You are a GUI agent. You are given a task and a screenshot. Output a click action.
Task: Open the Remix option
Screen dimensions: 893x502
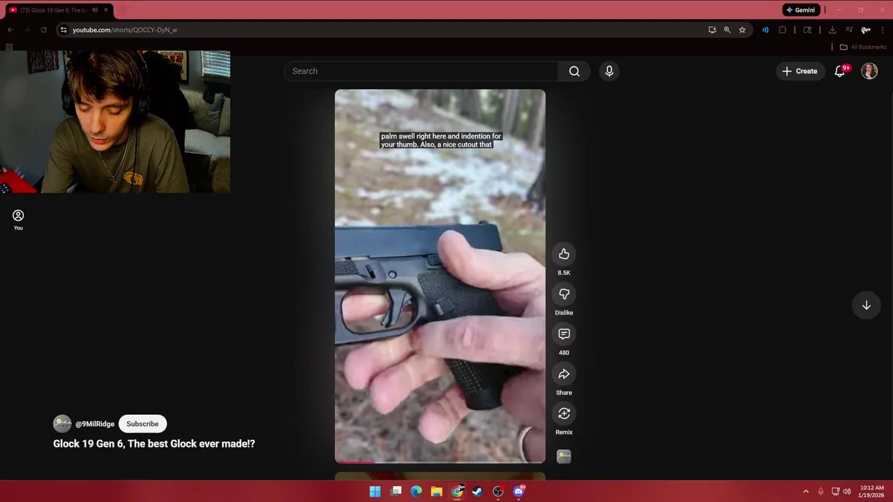[x=564, y=414]
